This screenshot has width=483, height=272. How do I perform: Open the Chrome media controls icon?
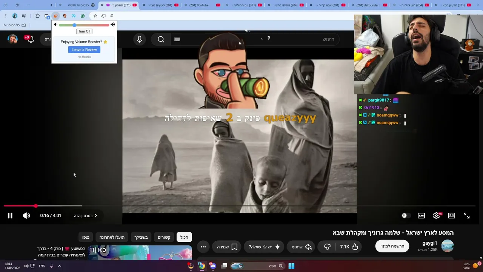[24, 16]
